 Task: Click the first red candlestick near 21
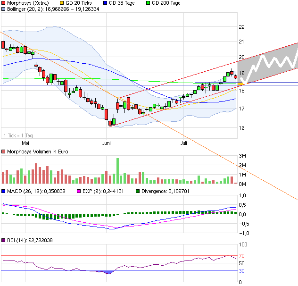(x=3, y=45)
